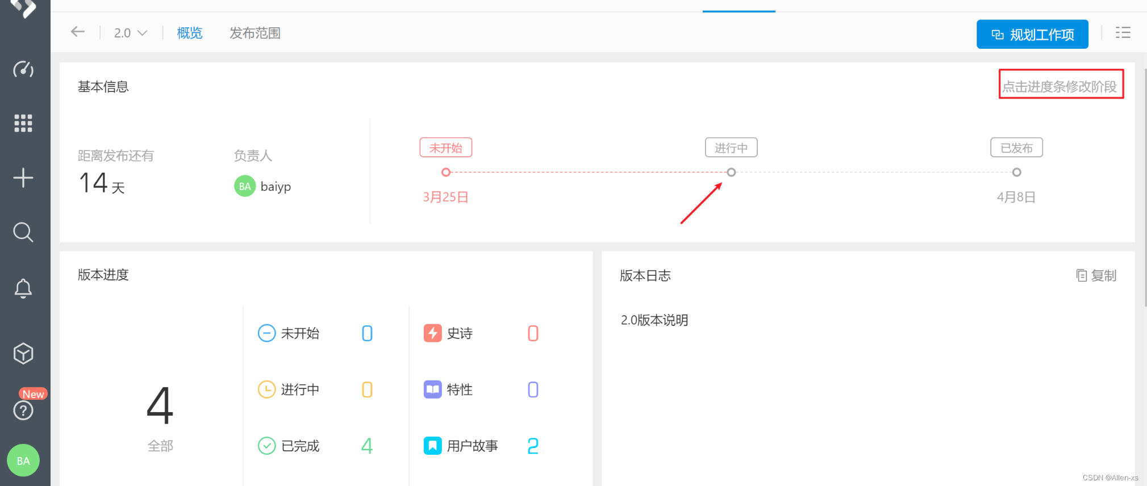Click the 用户故事 bookmark icon

click(432, 446)
